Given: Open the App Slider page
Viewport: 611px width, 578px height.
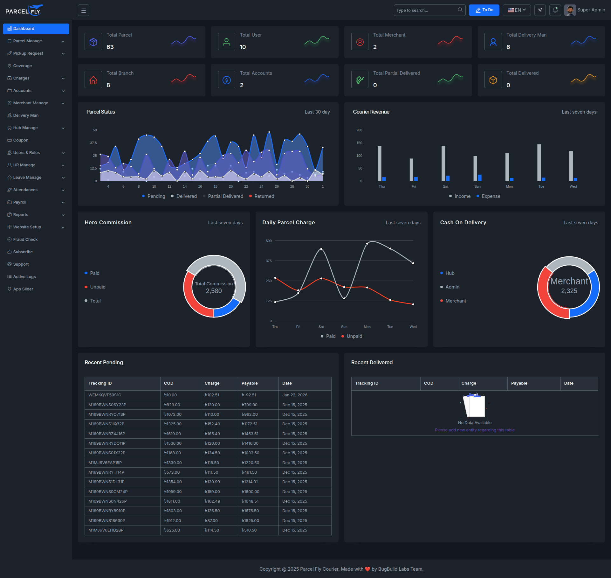Looking at the screenshot, I should point(23,289).
